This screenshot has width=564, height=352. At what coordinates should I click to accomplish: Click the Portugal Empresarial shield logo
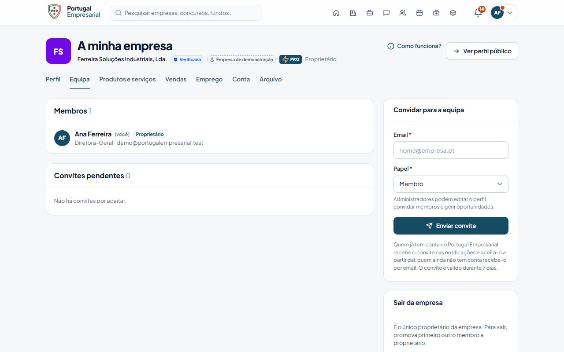click(x=55, y=11)
